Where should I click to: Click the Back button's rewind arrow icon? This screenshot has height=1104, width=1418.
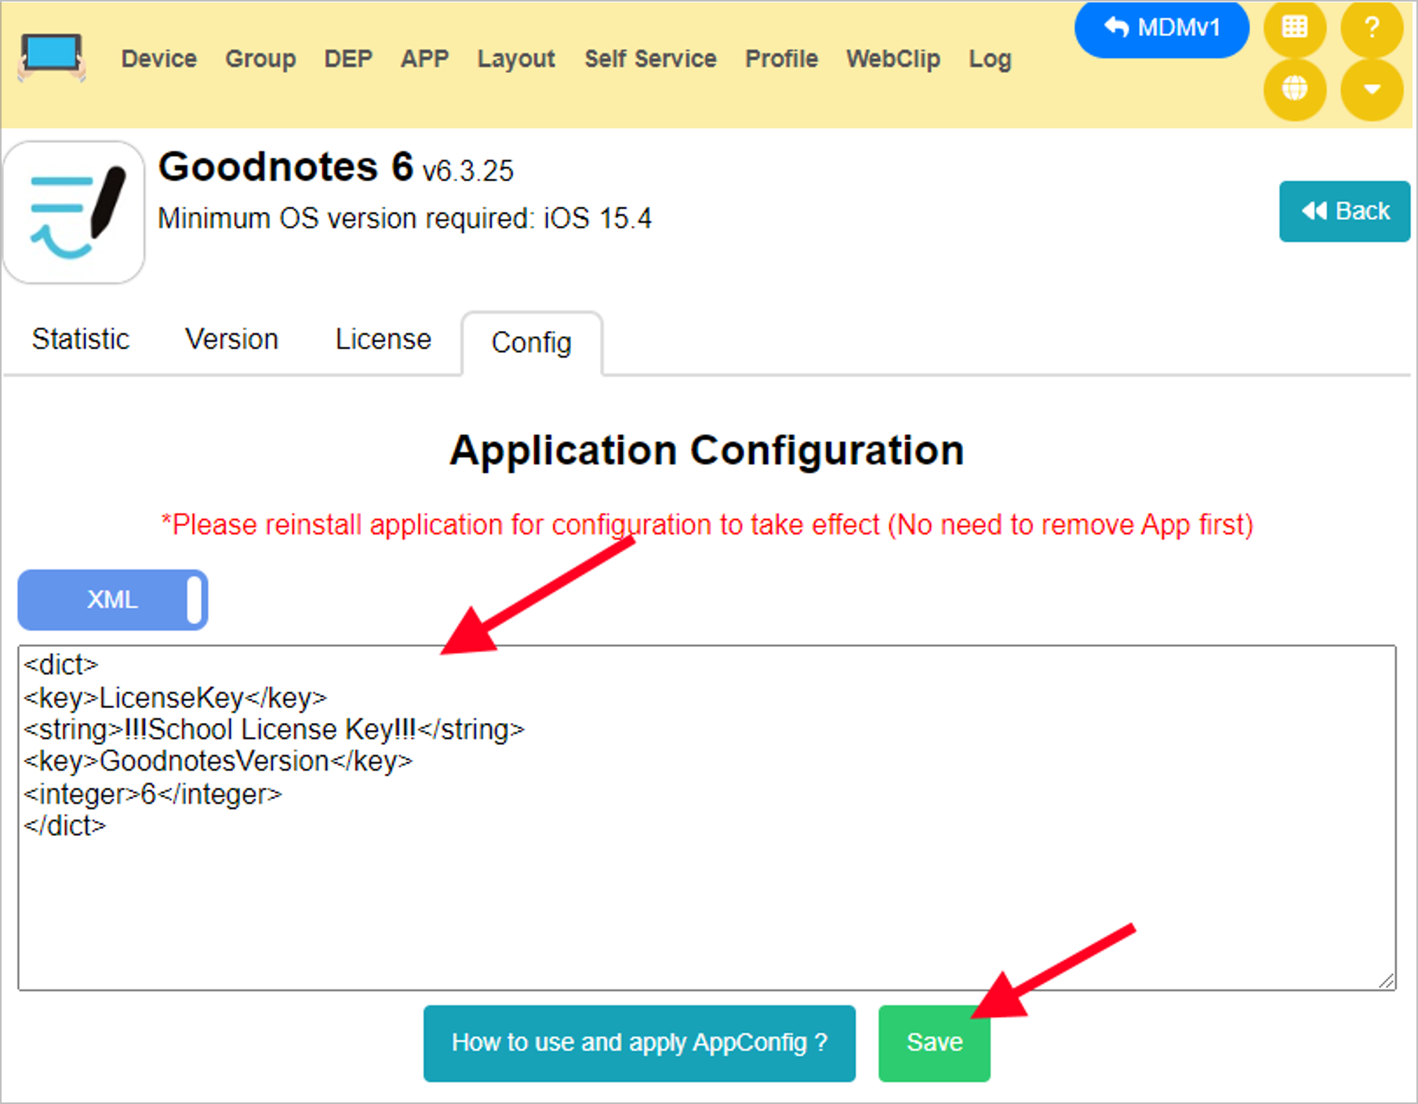[x=1314, y=210]
